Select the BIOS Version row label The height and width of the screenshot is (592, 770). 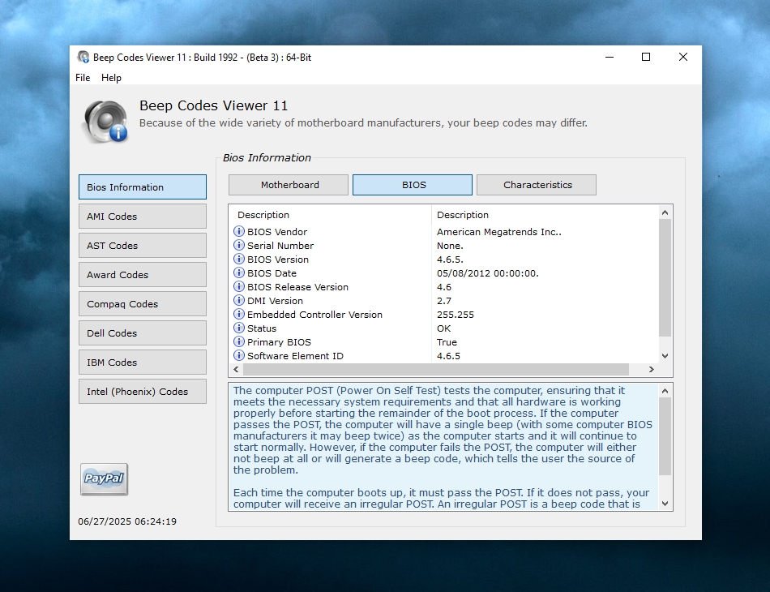(278, 260)
